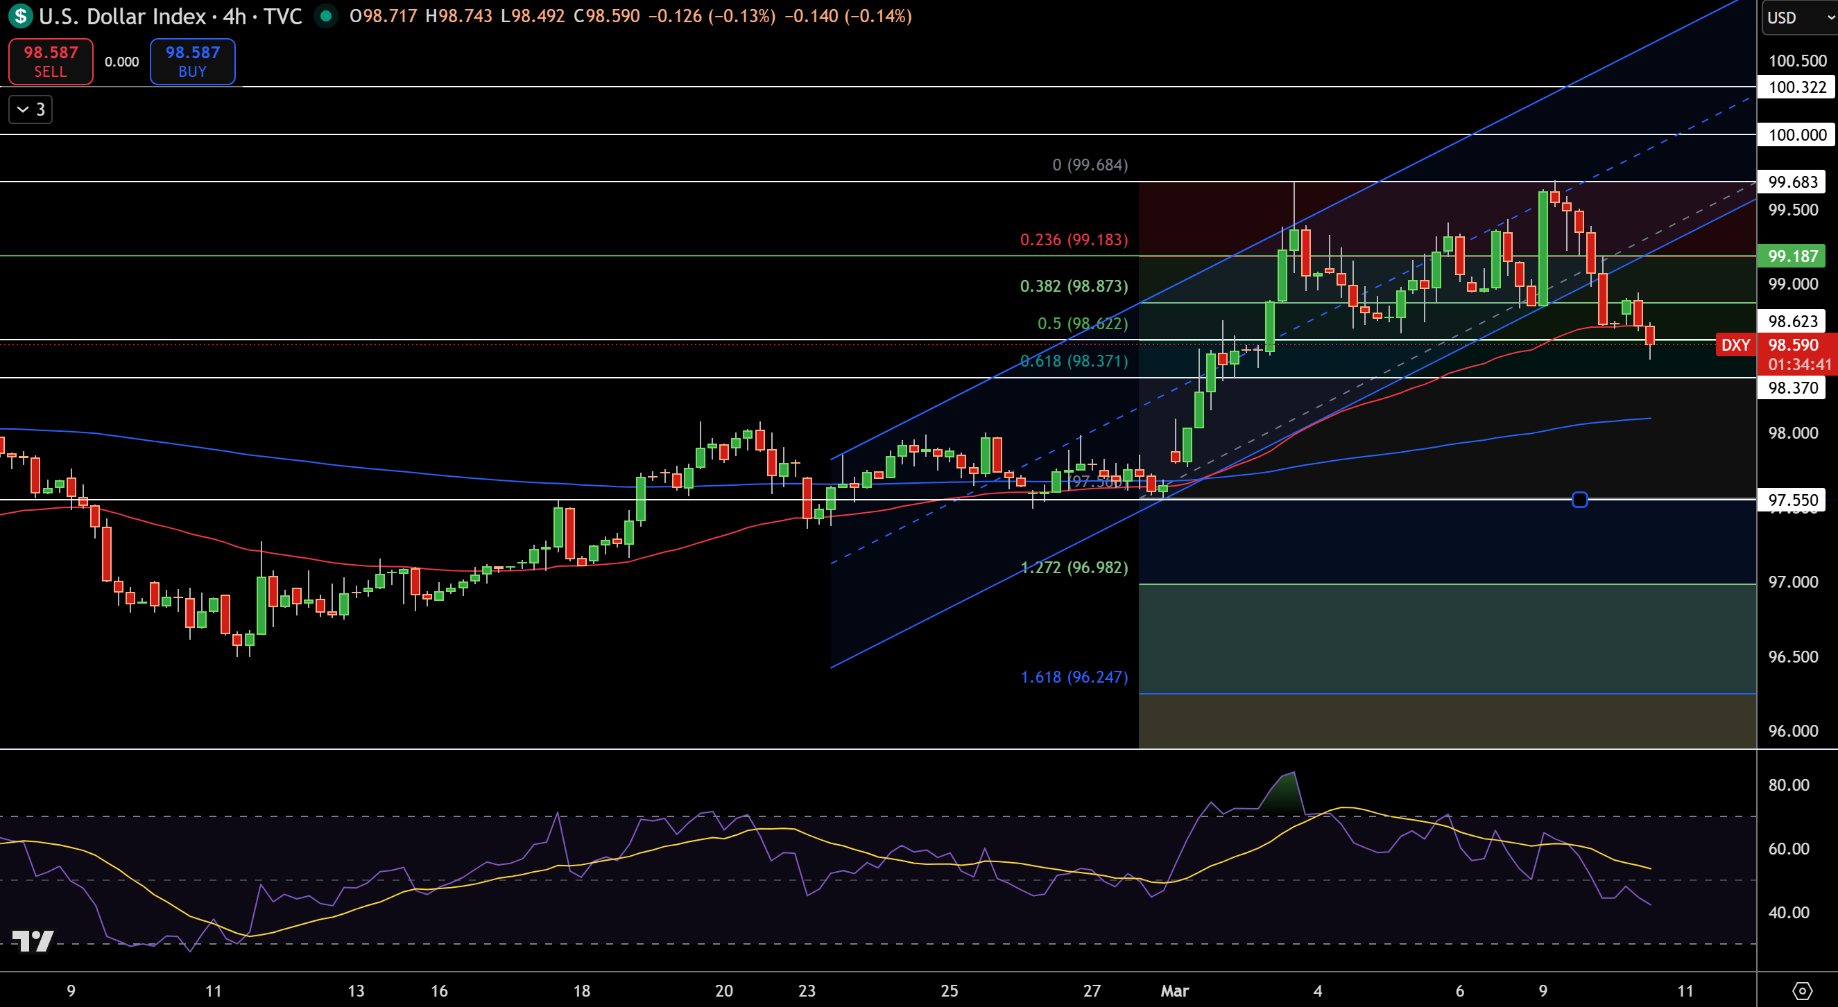Click the 1.618 (96.247) Fibonacci label
This screenshot has width=1838, height=1007.
tap(1074, 677)
